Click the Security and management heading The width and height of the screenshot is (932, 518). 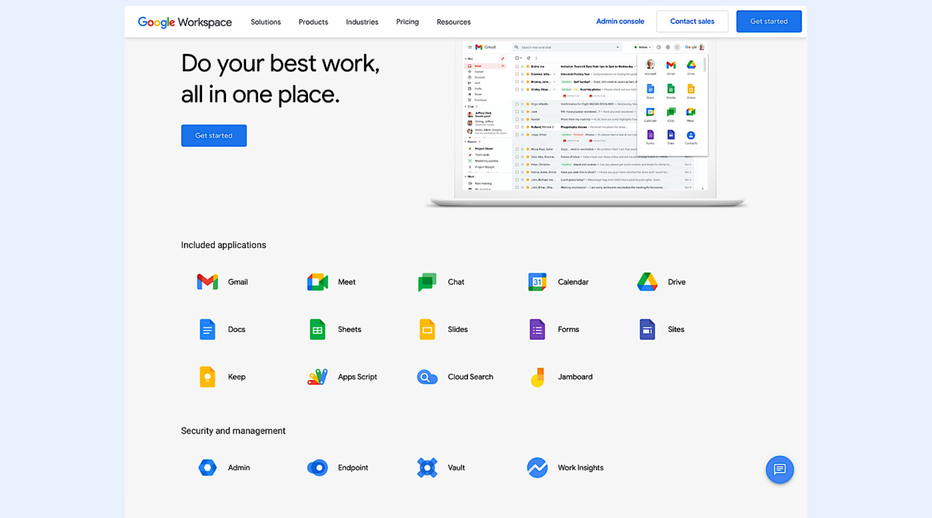click(233, 431)
